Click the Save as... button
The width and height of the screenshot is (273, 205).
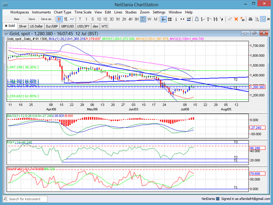click(47, 19)
